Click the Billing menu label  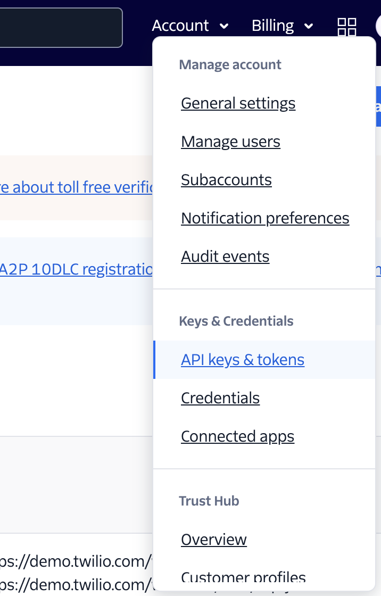click(x=272, y=26)
